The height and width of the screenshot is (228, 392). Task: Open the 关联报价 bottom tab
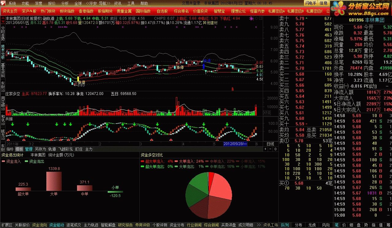(22, 225)
